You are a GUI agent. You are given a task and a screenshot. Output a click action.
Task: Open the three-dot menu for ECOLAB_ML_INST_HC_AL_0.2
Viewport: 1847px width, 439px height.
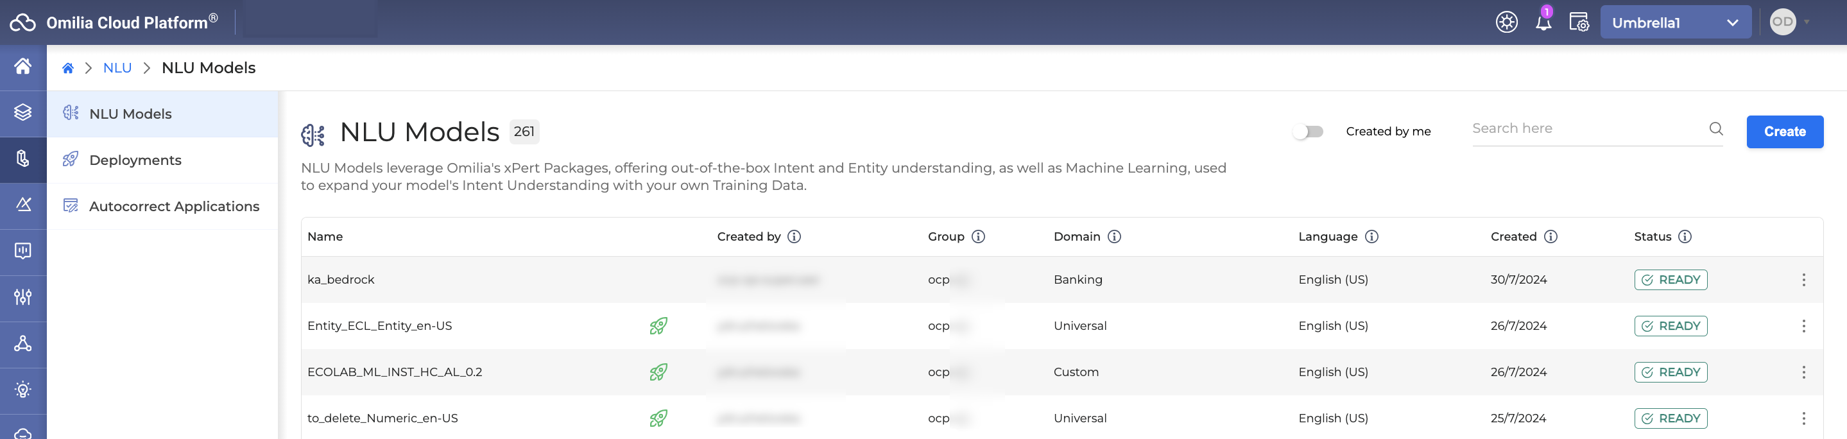[x=1803, y=372]
